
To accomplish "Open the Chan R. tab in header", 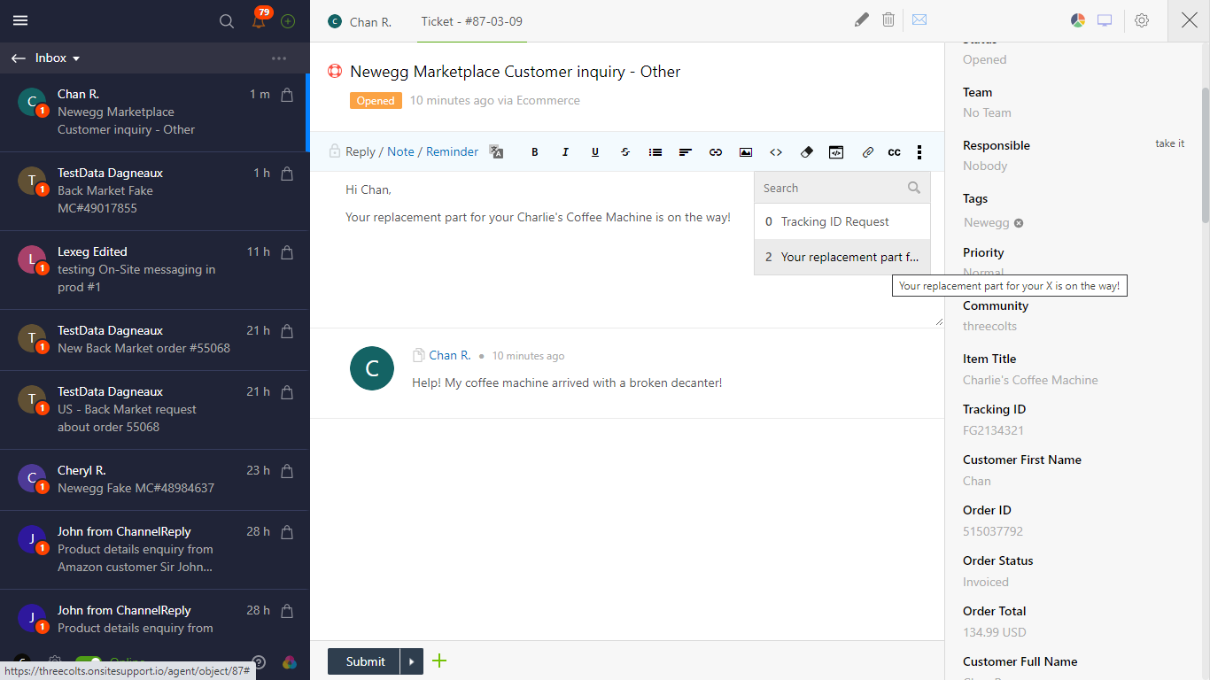I will click(x=360, y=21).
